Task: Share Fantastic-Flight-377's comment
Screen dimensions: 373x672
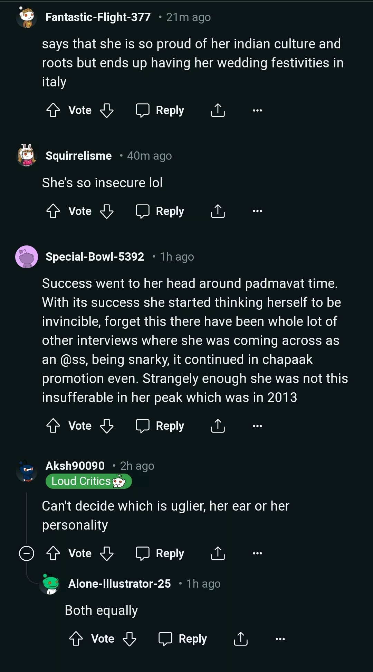Action: (x=218, y=110)
